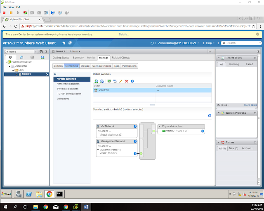Open VM Network info icon
The width and height of the screenshot is (264, 211).
pyautogui.click(x=135, y=126)
